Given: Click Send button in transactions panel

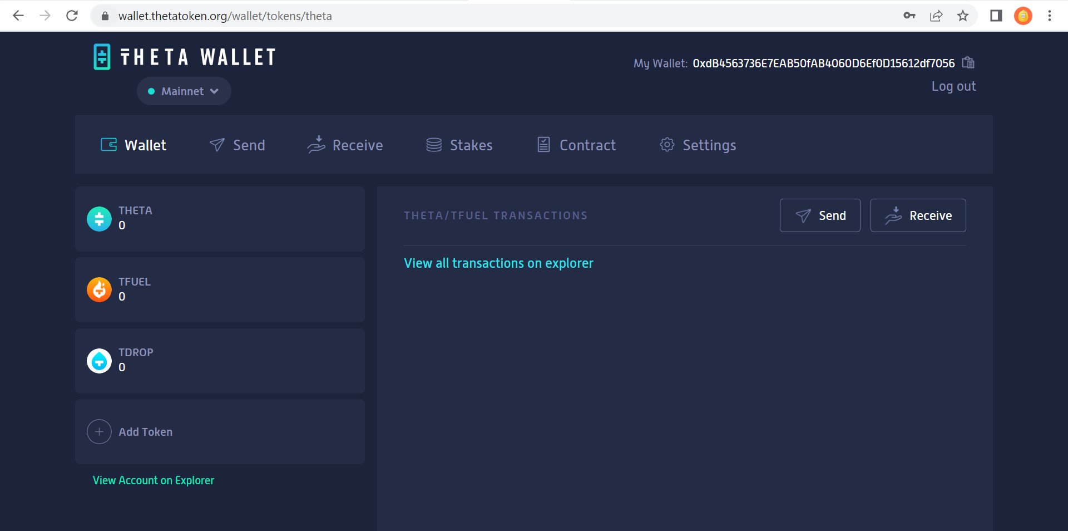Looking at the screenshot, I should tap(820, 215).
